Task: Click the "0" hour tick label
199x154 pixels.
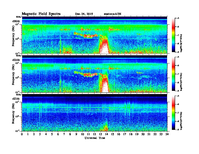Action: (22, 134)
